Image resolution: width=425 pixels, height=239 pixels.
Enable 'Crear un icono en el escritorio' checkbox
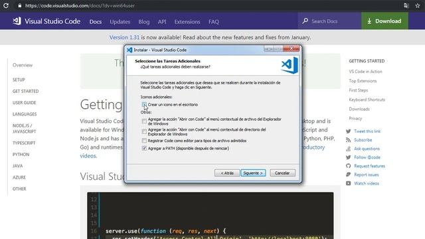point(144,104)
